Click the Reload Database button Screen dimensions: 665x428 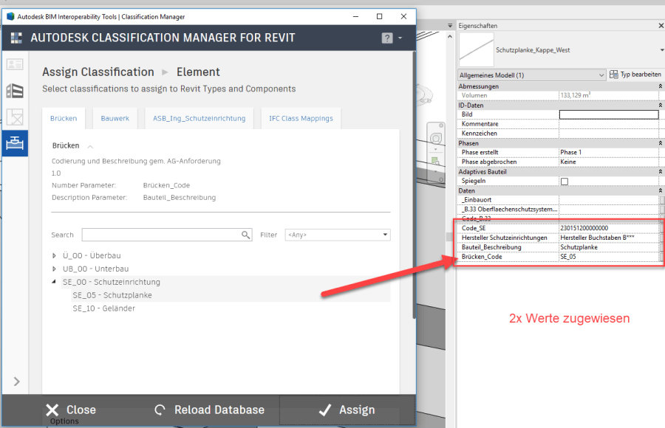click(210, 410)
